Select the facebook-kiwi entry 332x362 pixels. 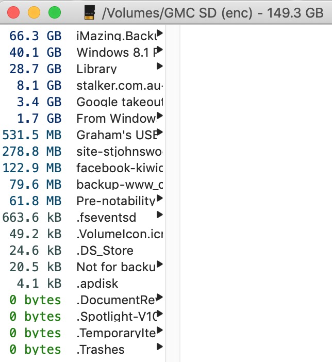click(120, 168)
